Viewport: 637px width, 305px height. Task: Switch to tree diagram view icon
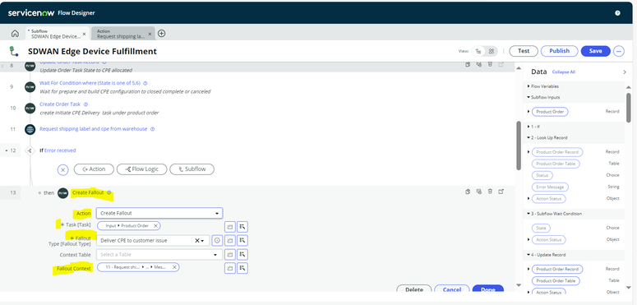(x=478, y=51)
